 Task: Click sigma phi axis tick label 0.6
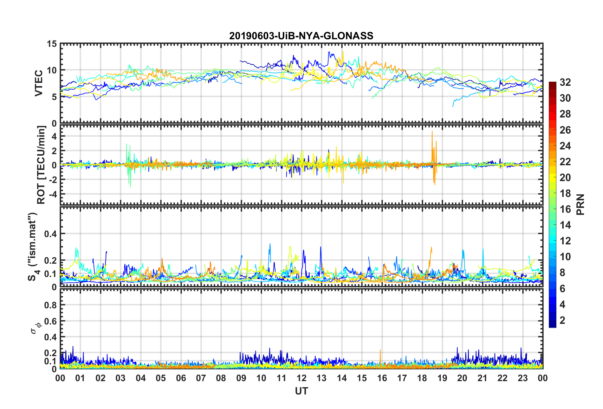click(50, 321)
